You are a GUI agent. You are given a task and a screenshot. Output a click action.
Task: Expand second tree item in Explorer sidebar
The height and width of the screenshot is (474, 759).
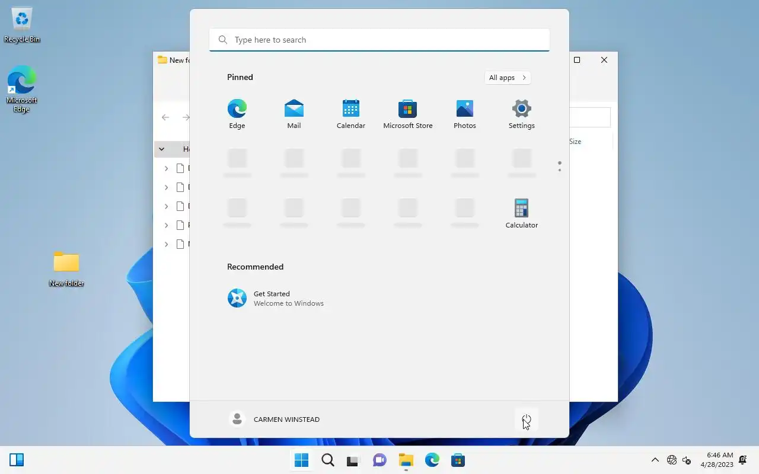166,187
